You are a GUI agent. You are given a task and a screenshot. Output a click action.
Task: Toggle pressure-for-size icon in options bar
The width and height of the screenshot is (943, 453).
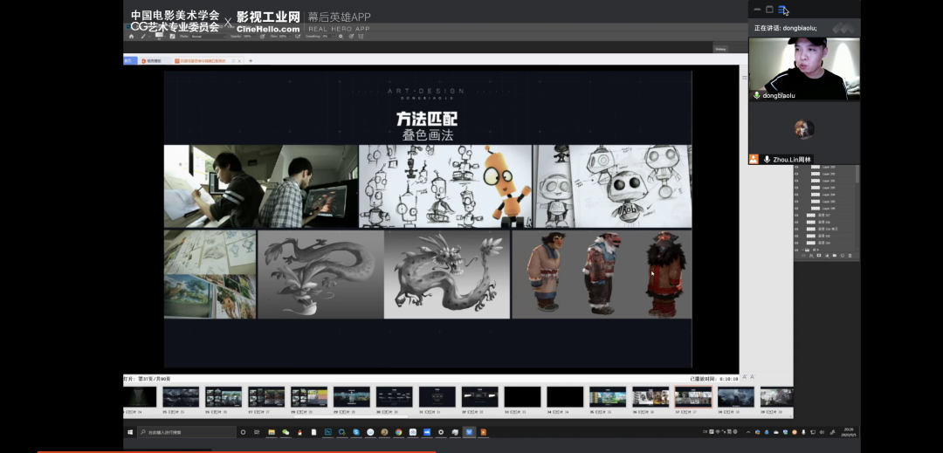[x=351, y=37]
